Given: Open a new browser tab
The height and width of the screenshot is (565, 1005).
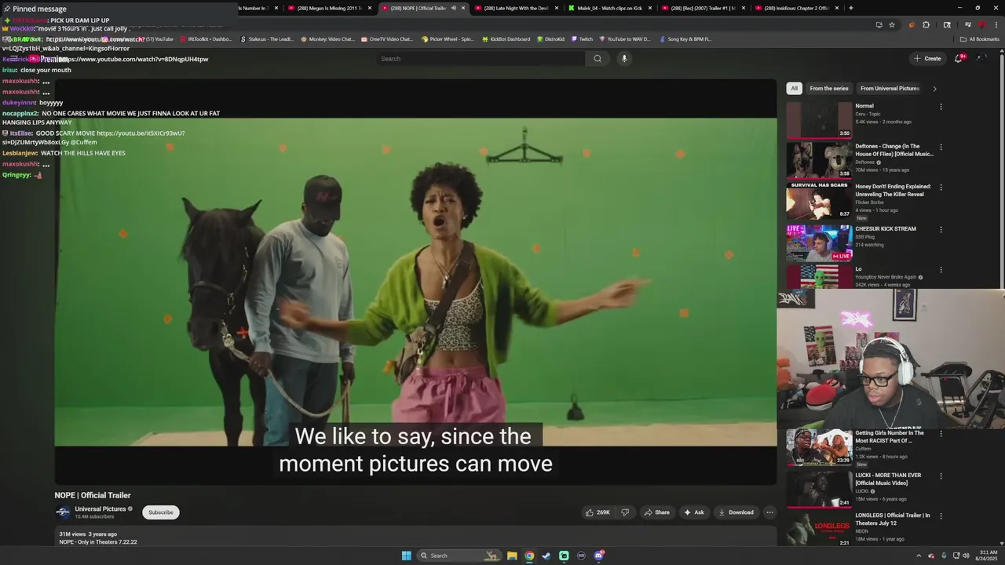Looking at the screenshot, I should (850, 8).
